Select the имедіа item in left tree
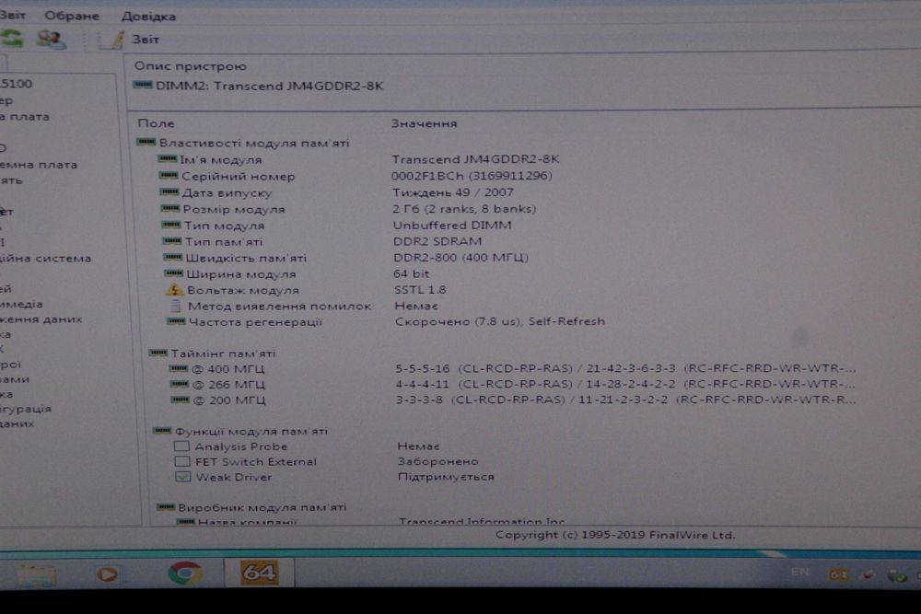The width and height of the screenshot is (921, 614). pos(22,304)
